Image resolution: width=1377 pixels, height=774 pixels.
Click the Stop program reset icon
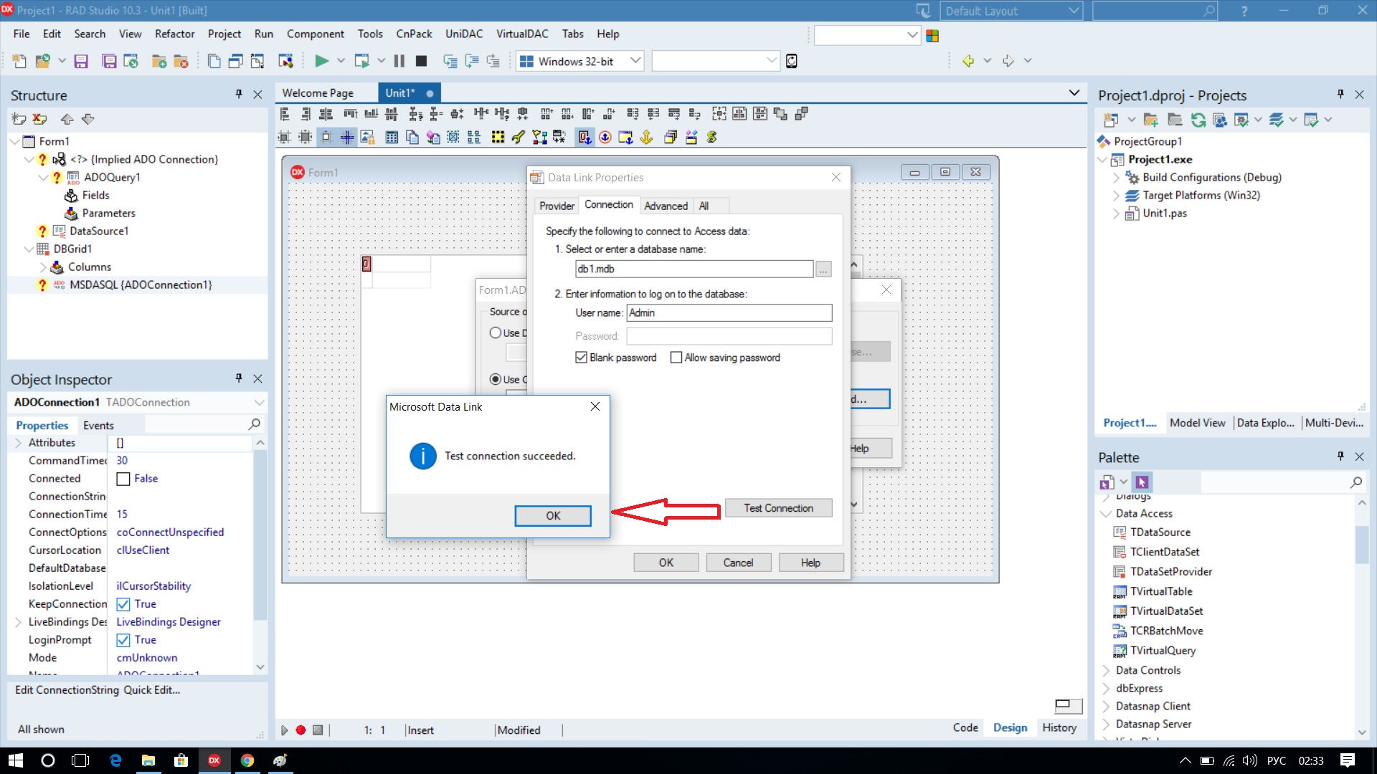click(422, 61)
